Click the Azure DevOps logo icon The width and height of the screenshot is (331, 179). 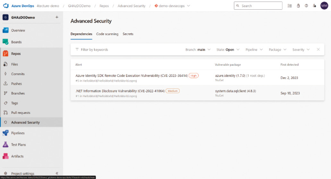[6, 6]
